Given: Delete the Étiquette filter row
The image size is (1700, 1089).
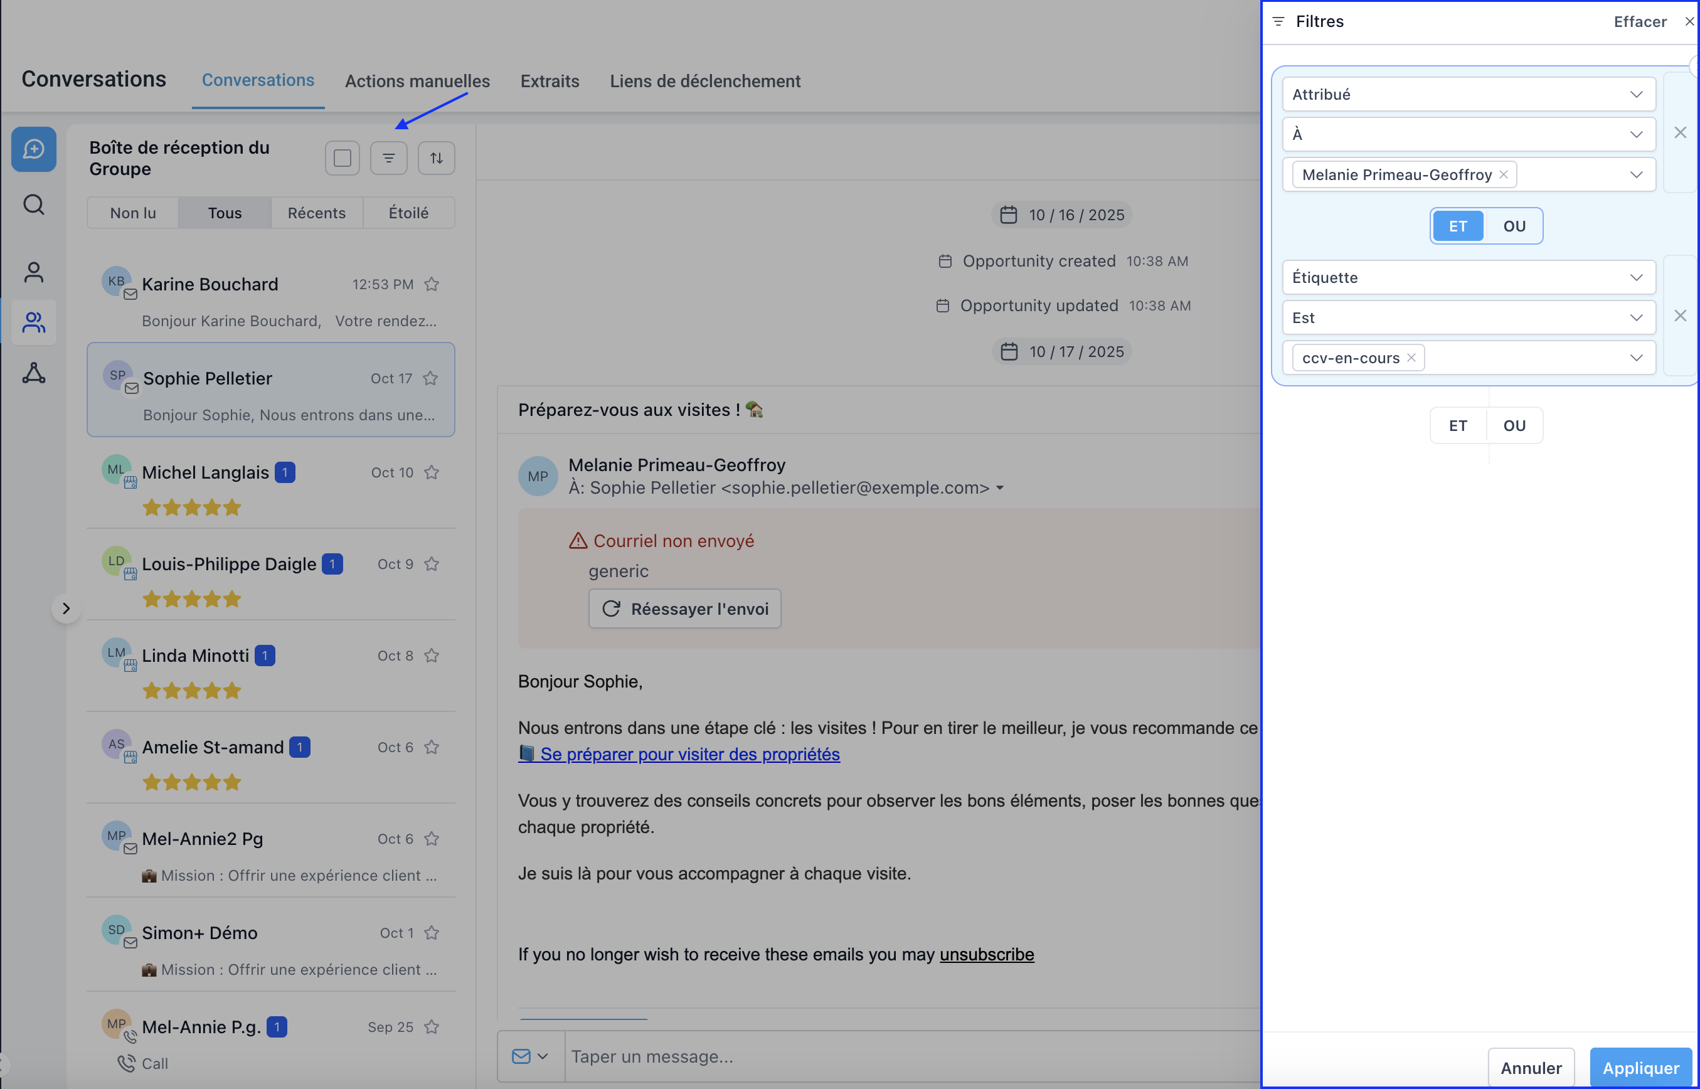Looking at the screenshot, I should point(1680,316).
